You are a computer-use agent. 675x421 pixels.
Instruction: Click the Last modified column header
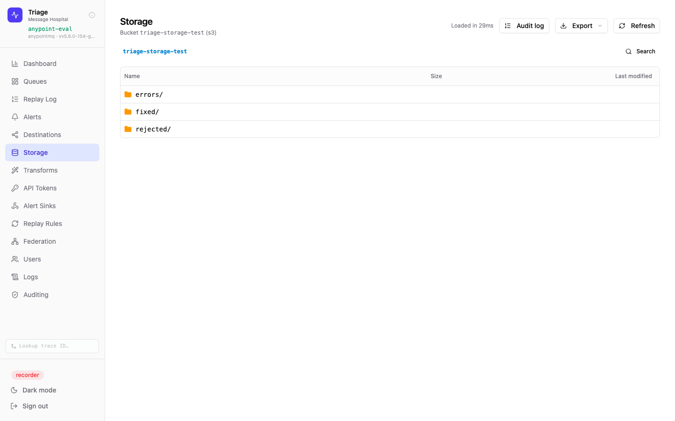click(633, 76)
